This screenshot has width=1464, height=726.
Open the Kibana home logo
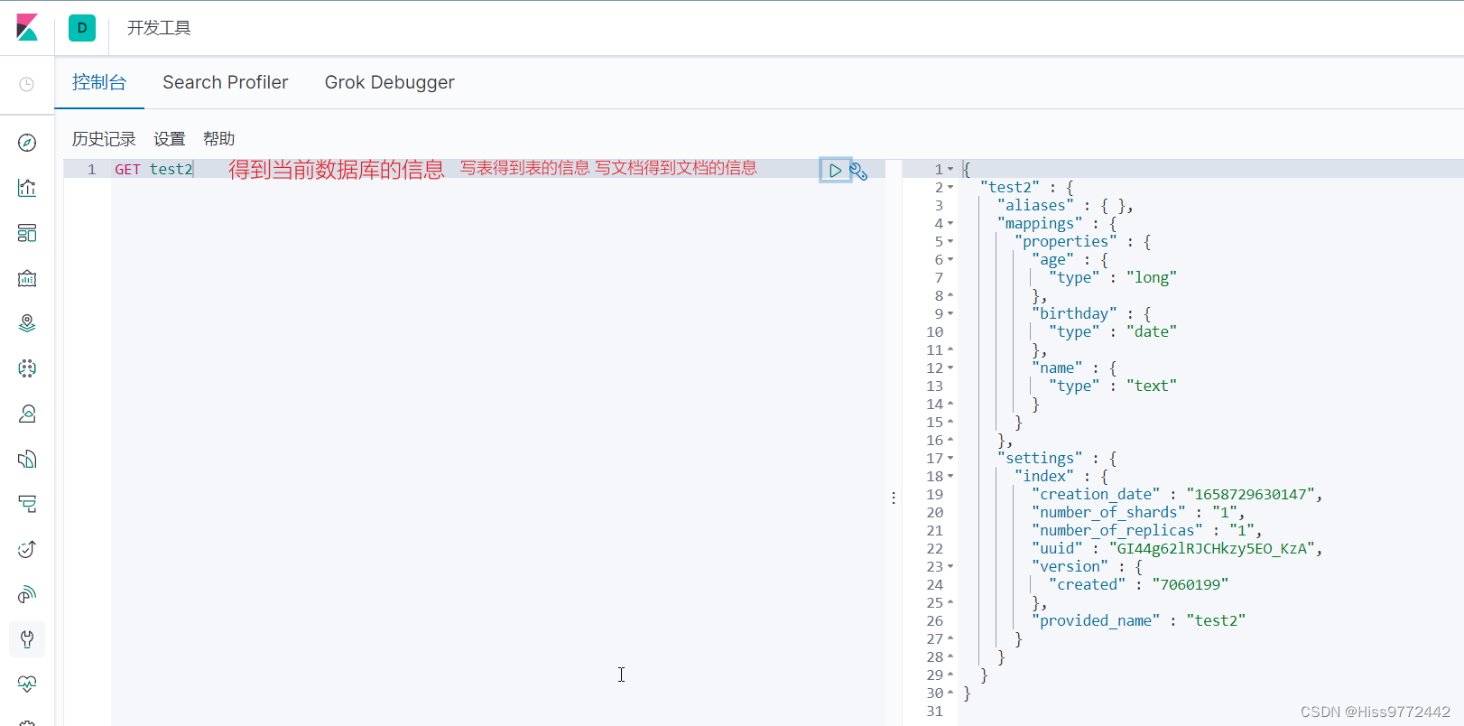27,27
